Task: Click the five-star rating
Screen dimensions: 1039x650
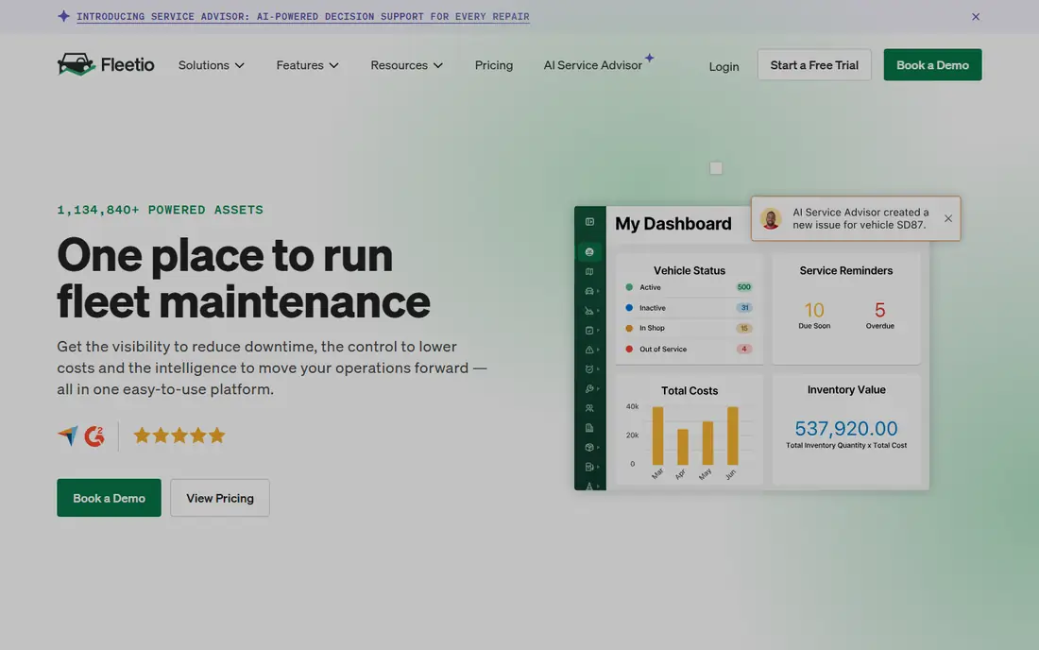Action: point(179,436)
